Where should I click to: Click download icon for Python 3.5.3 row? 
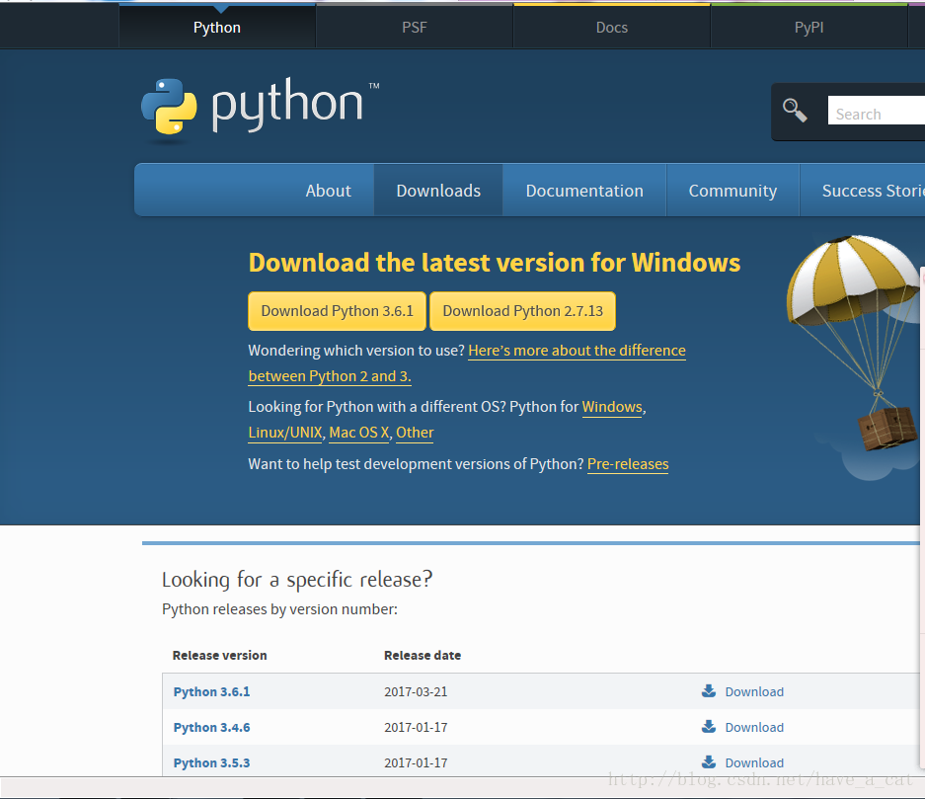(709, 761)
